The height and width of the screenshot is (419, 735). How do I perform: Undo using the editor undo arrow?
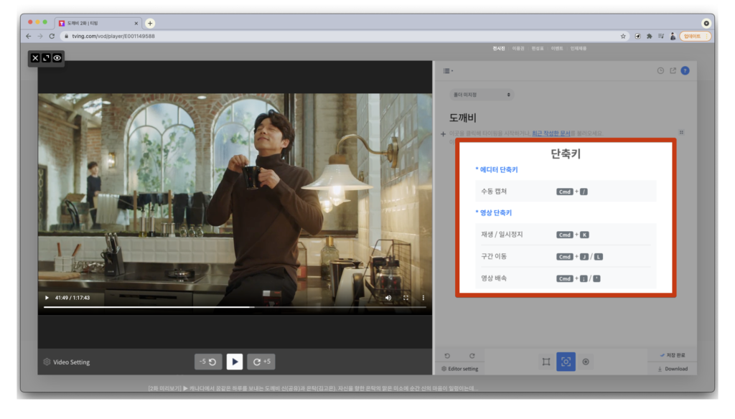coord(447,356)
